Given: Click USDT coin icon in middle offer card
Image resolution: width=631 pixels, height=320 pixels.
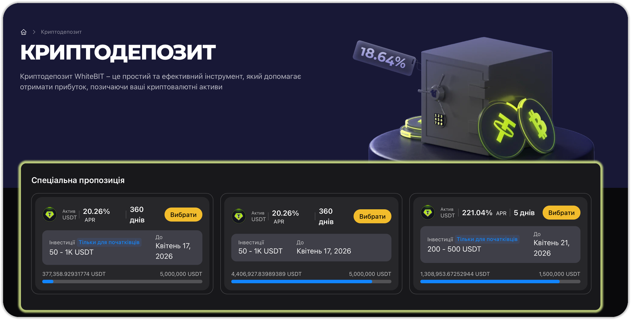Looking at the screenshot, I should 238,216.
